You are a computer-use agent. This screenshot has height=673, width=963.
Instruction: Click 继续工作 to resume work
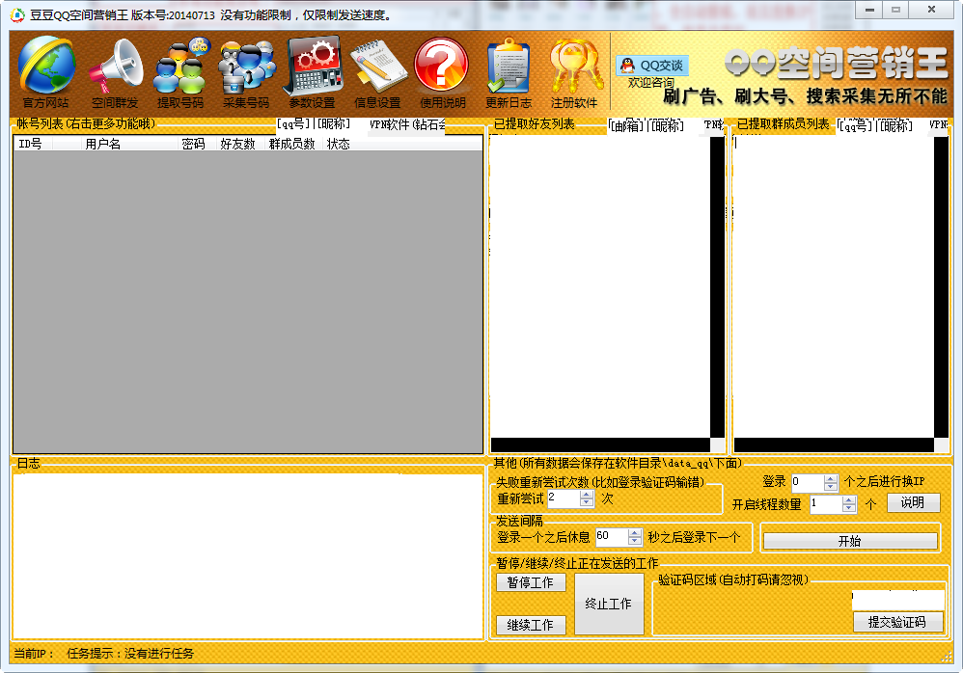[531, 625]
